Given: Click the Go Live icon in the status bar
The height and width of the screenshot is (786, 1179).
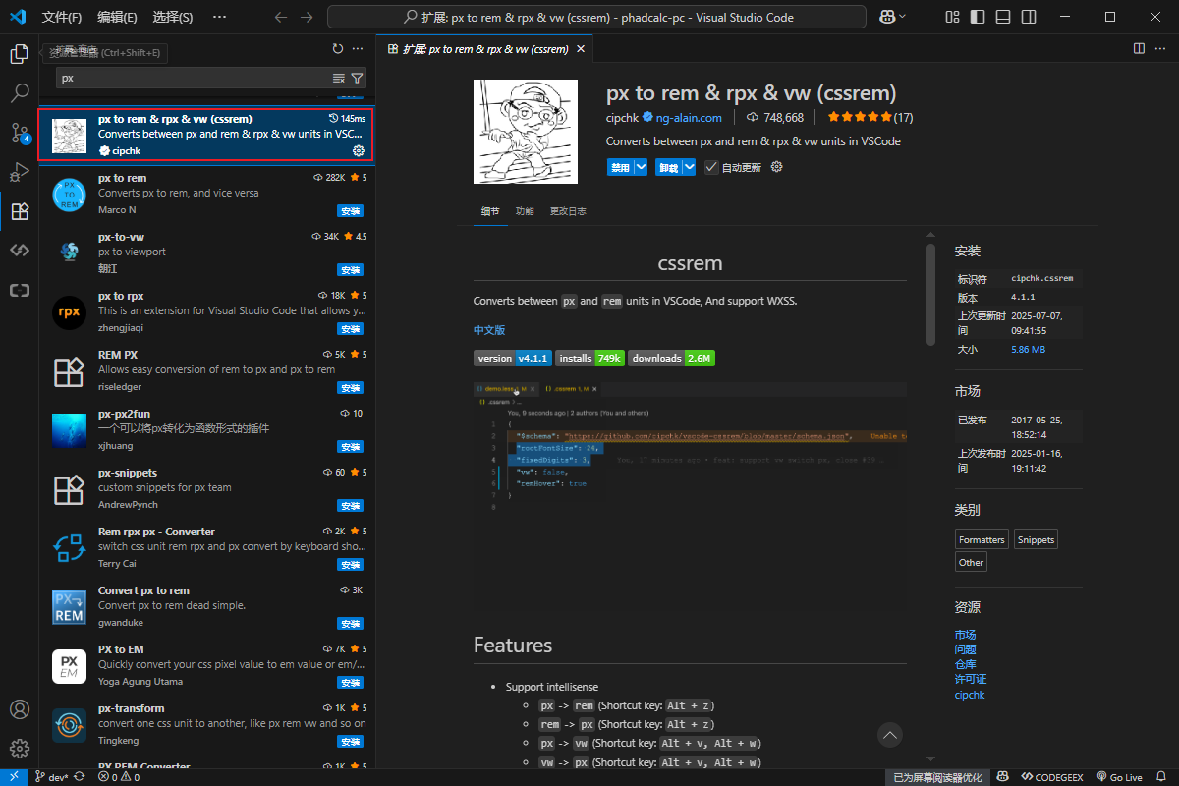Looking at the screenshot, I should [1119, 776].
